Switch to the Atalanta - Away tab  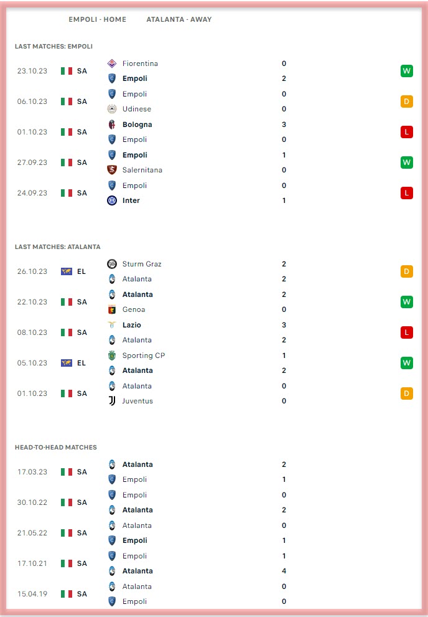pyautogui.click(x=179, y=19)
